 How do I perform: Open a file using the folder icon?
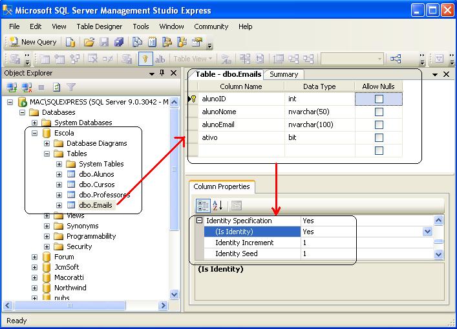point(89,42)
